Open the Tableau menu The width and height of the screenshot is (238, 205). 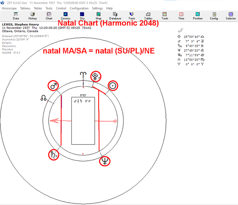25,8
